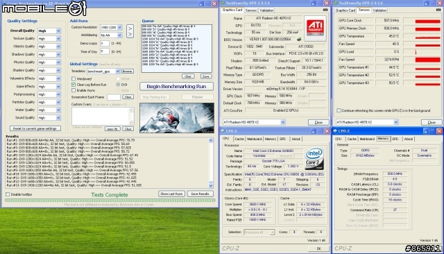Open Validation tab in left GPU-Z window

[266, 10]
